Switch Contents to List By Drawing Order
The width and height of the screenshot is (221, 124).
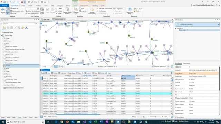click(4, 28)
